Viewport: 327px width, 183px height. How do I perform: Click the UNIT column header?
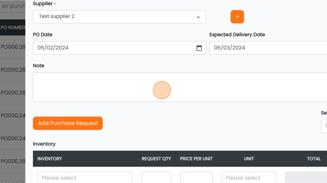[249, 159]
